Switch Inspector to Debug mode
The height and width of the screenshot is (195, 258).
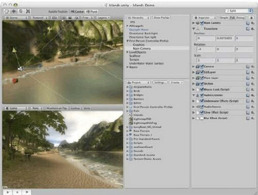click(240, 18)
